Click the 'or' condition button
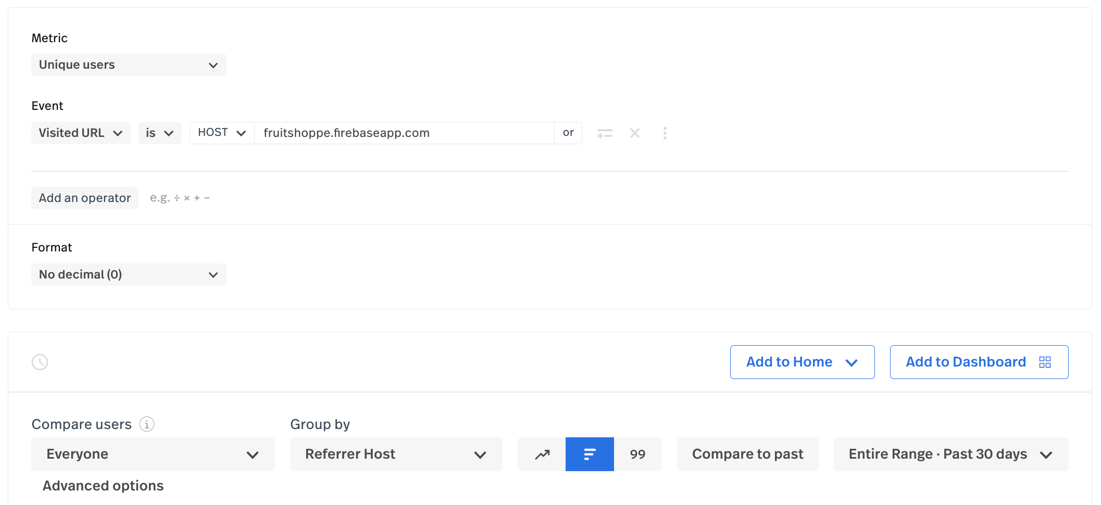 pos(568,133)
